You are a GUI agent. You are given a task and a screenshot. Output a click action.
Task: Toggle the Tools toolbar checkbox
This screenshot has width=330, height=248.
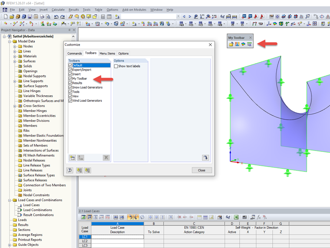(70, 92)
